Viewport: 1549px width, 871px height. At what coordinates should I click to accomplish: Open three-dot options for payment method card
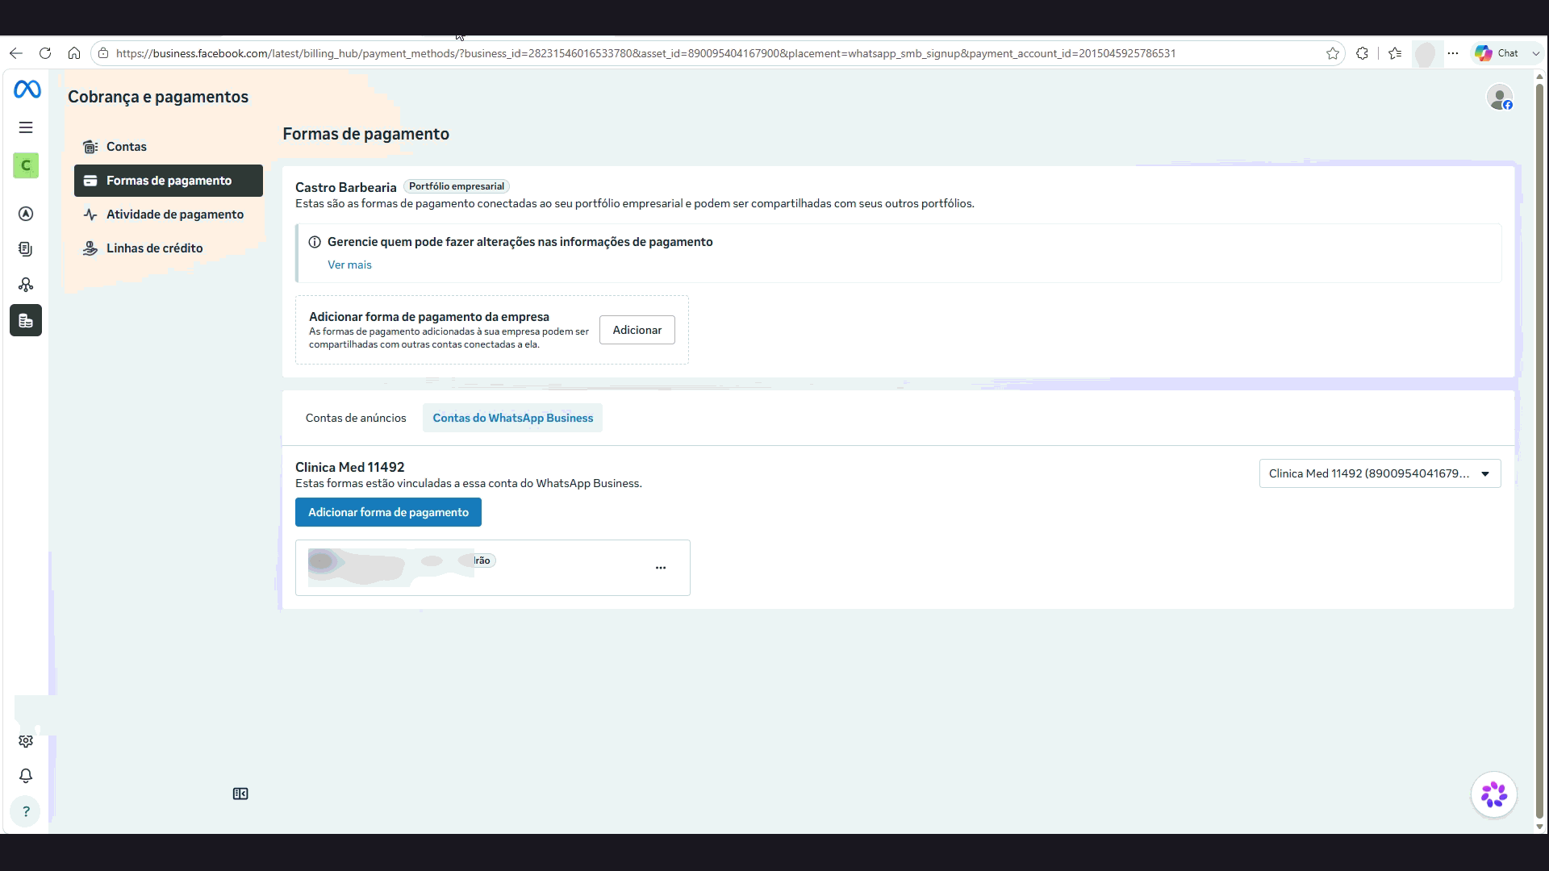pos(661,568)
